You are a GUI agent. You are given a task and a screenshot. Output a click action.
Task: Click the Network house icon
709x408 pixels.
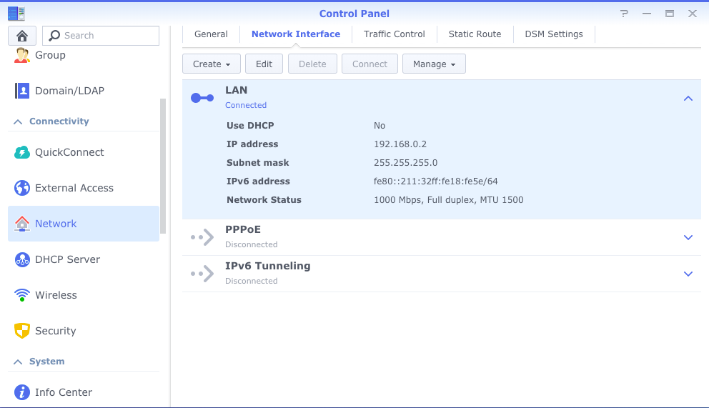pos(21,224)
